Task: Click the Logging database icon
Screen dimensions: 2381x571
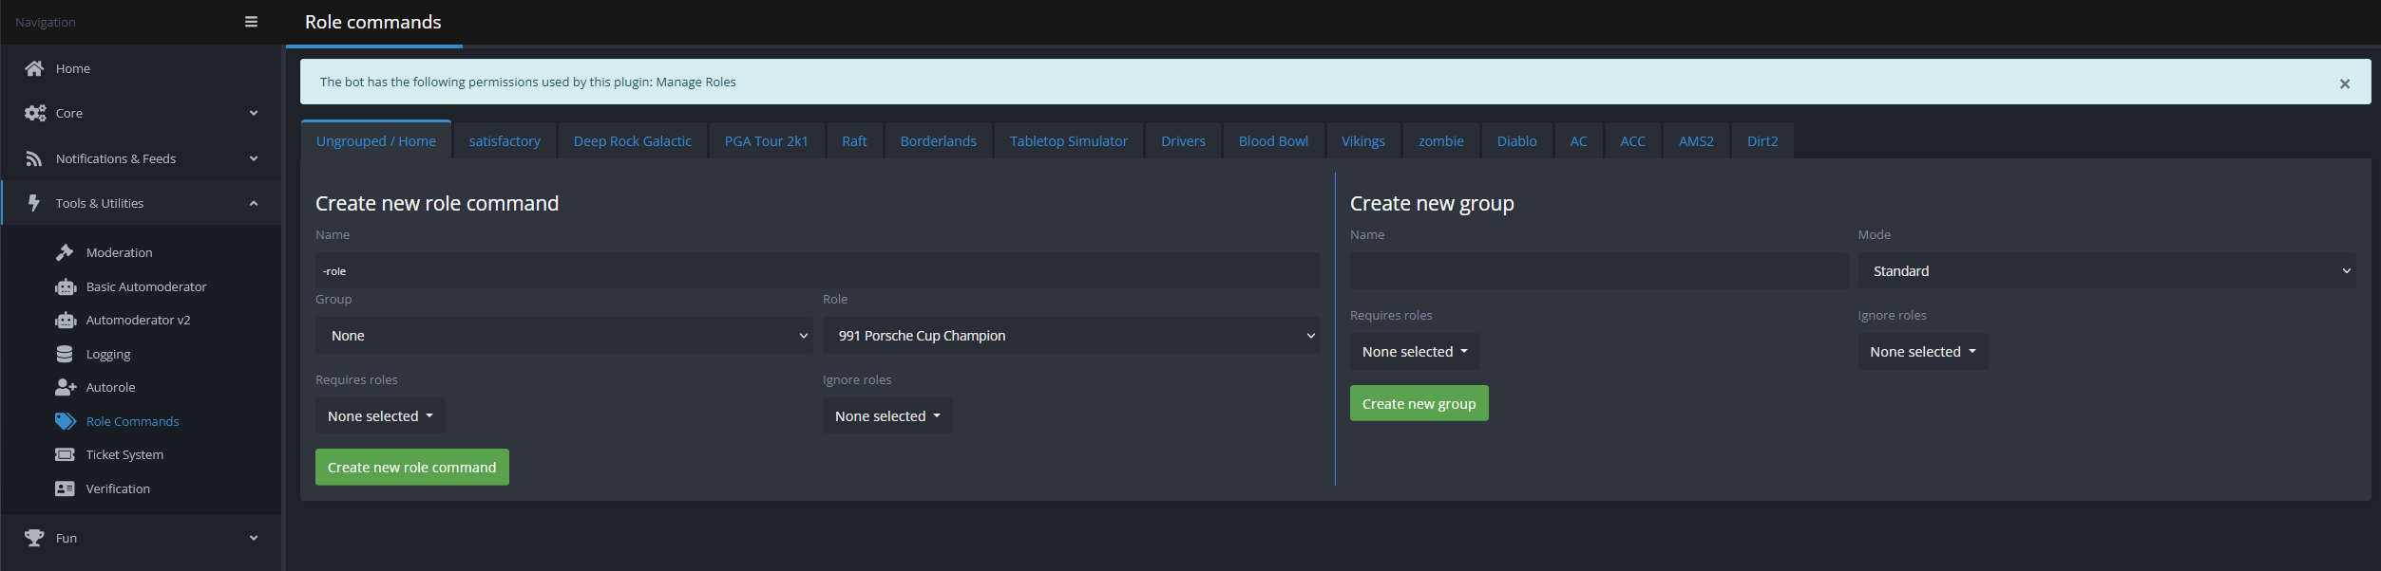Action: (65, 354)
